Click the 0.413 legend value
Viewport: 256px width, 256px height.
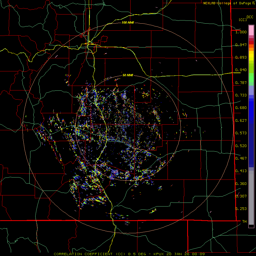[x=241, y=171]
